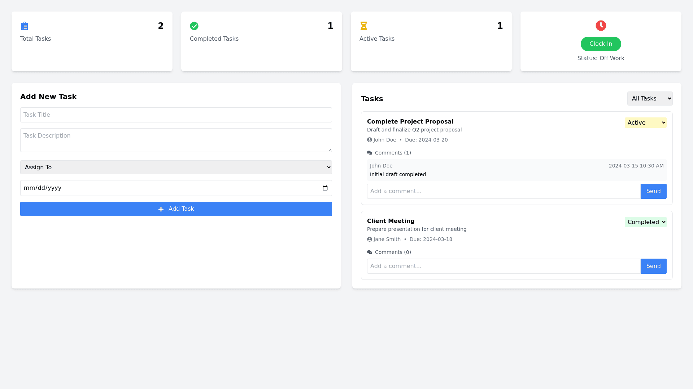Click into the Task Description textarea

click(176, 140)
